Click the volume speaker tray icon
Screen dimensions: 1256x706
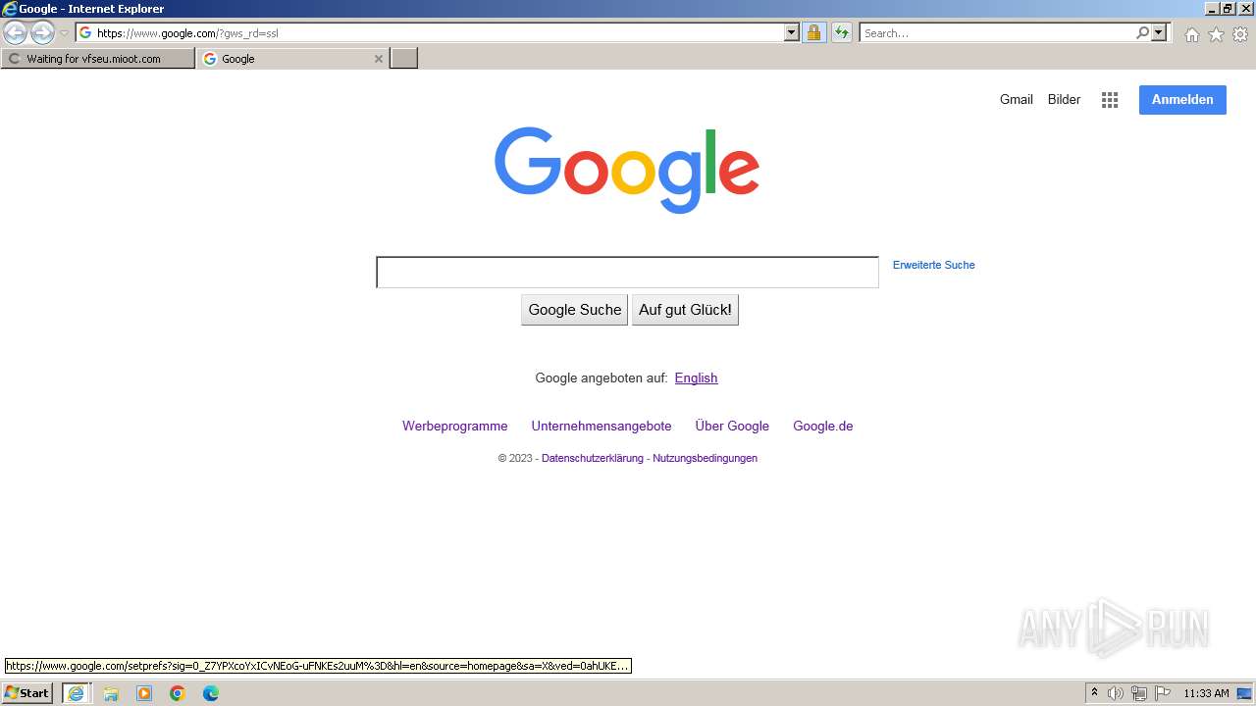(1116, 693)
